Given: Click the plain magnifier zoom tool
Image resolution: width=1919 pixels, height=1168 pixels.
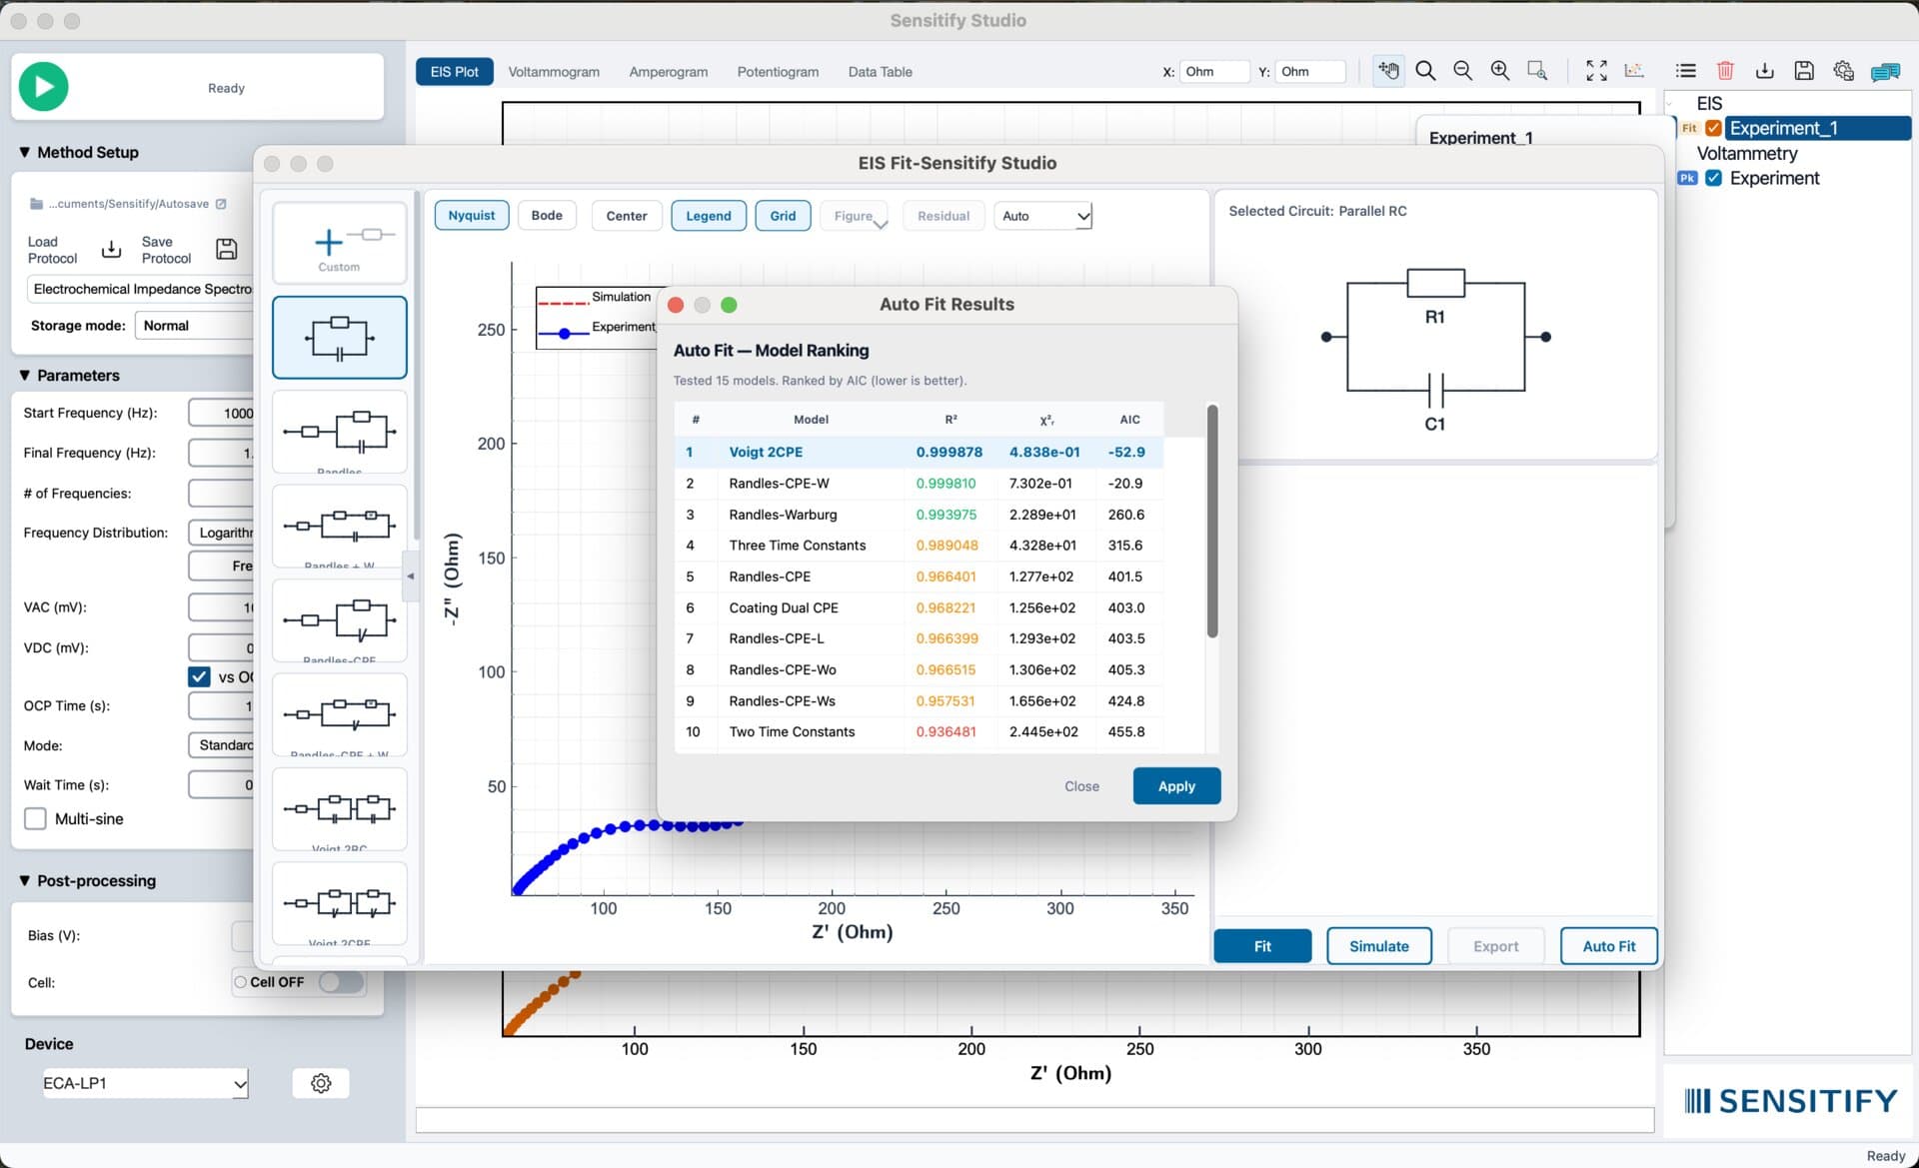Looking at the screenshot, I should (1425, 71).
